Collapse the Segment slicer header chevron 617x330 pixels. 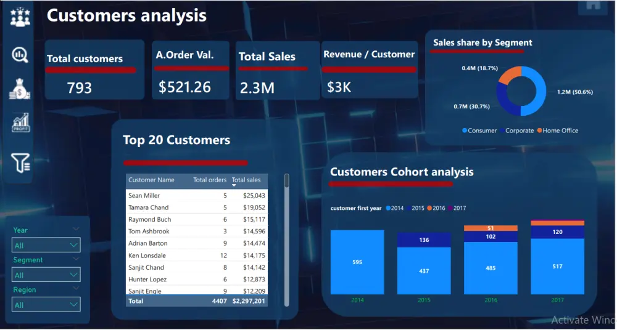[76, 259]
